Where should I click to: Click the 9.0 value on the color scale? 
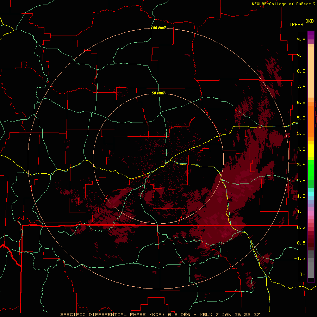pos(301,55)
